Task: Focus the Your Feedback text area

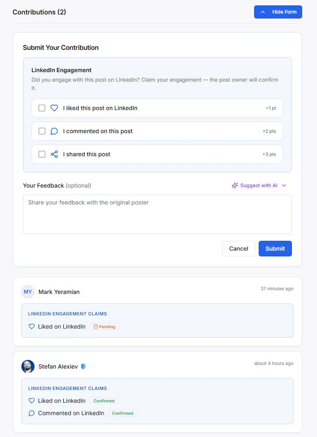Action: click(157, 214)
